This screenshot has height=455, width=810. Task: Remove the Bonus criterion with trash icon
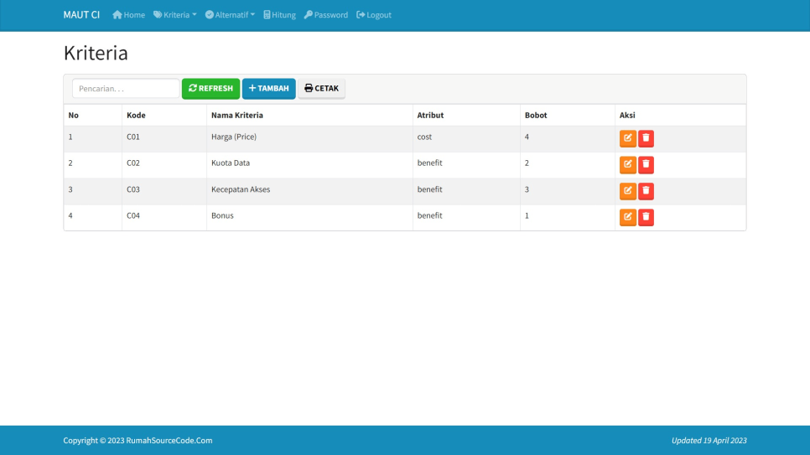tap(646, 218)
